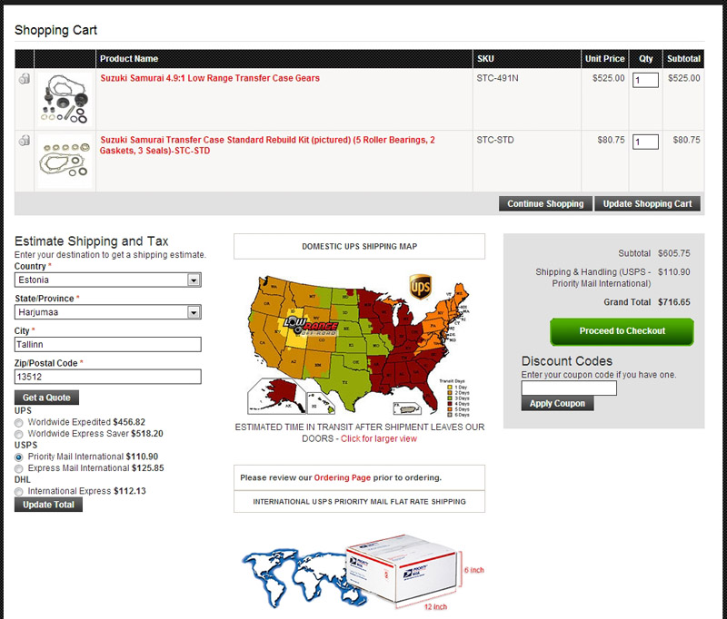Click International USPS Priority Mail Flat Rate Shipping heading
Image resolution: width=727 pixels, height=619 pixels.
pos(359,501)
